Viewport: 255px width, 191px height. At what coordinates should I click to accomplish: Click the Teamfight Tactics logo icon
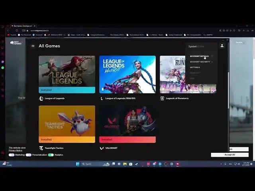tap(41, 148)
